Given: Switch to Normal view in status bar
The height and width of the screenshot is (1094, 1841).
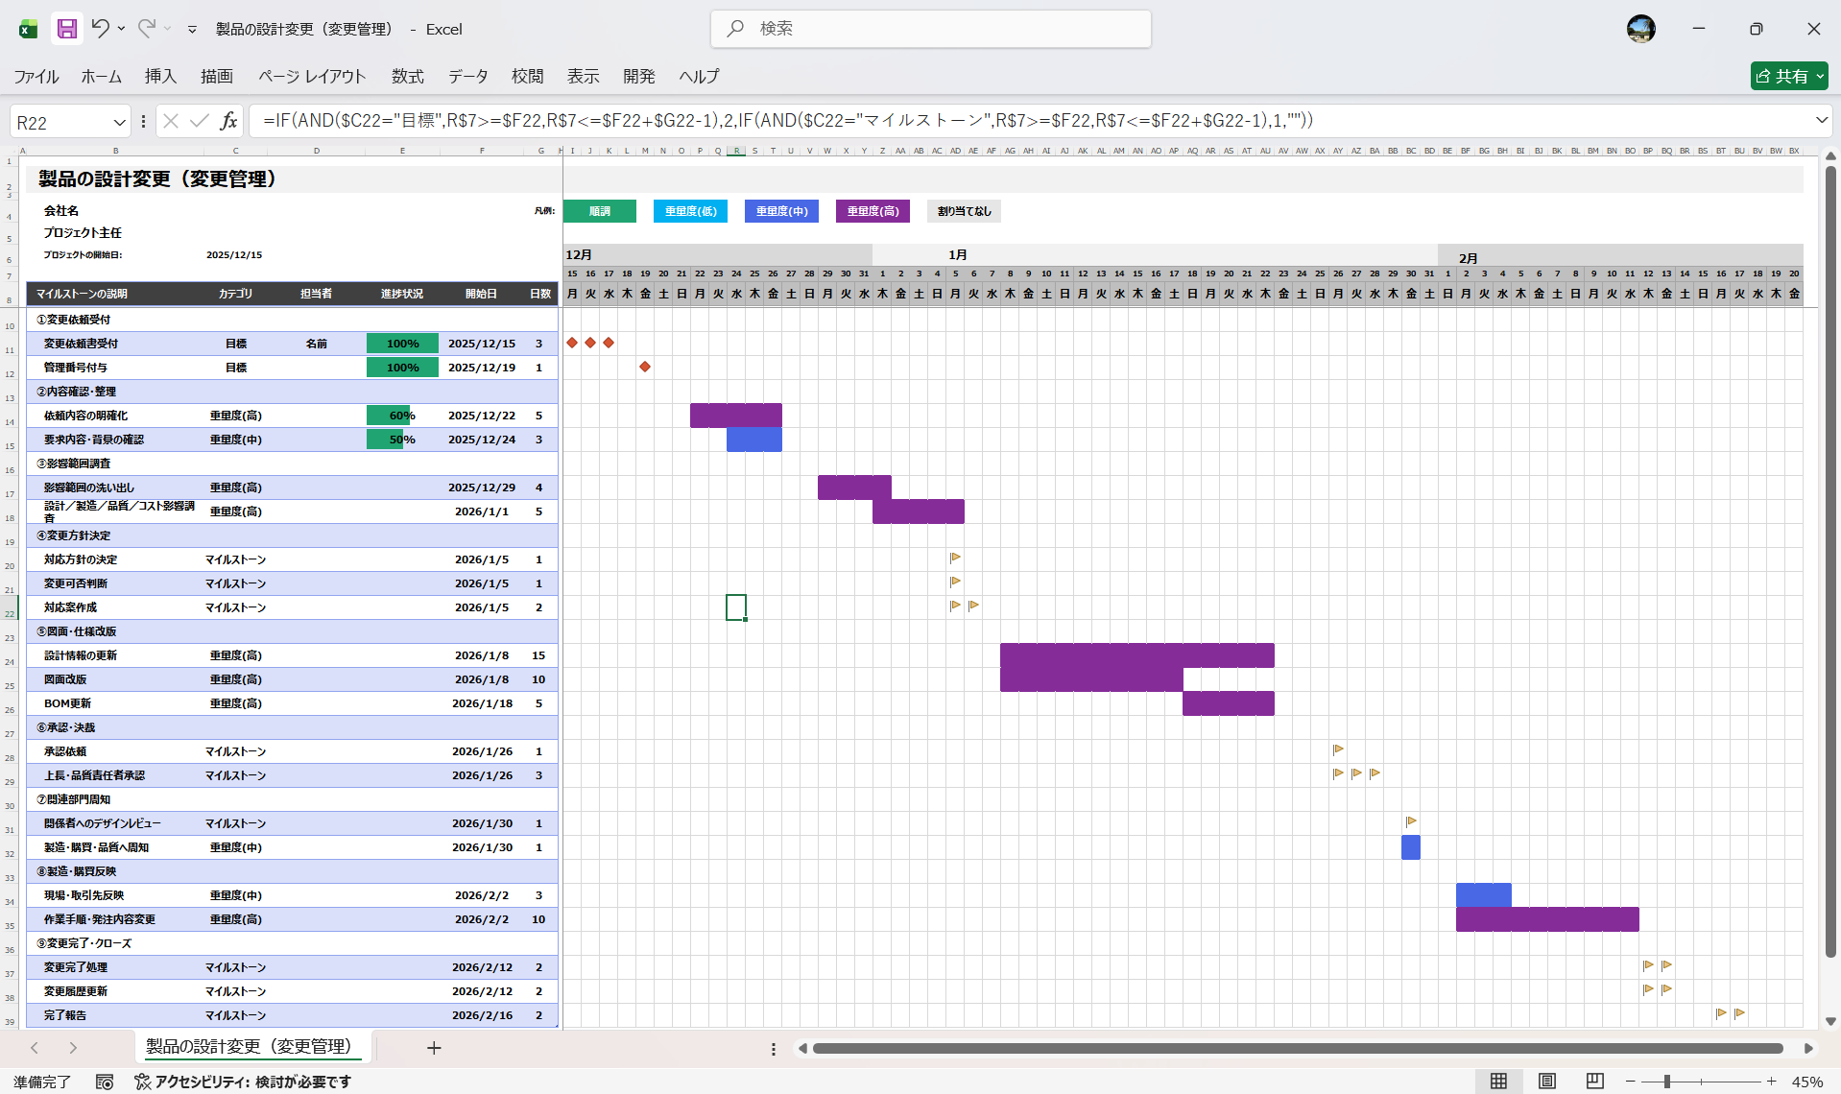Looking at the screenshot, I should (1498, 1082).
